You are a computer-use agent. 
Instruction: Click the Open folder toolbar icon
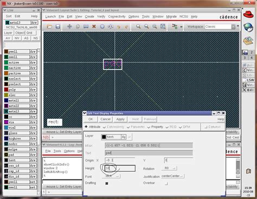pos(49,27)
